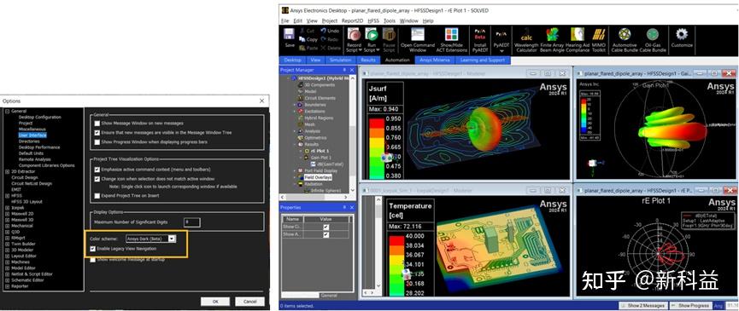This screenshot has height=311, width=739.
Task: Open the PyAEDT dropdown arrow
Action: [x=502, y=51]
